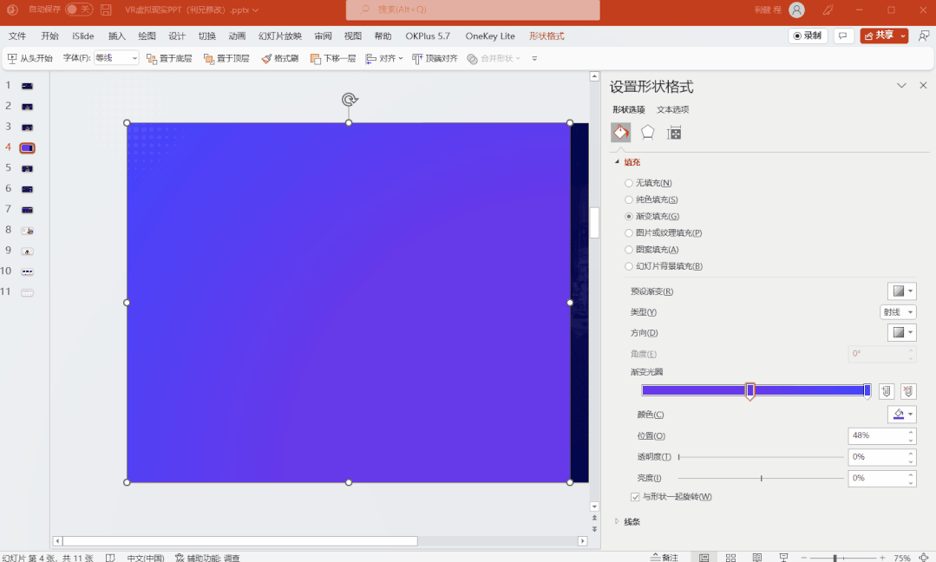Switch to Slide Sorter view icon
This screenshot has height=562, width=936.
point(730,557)
